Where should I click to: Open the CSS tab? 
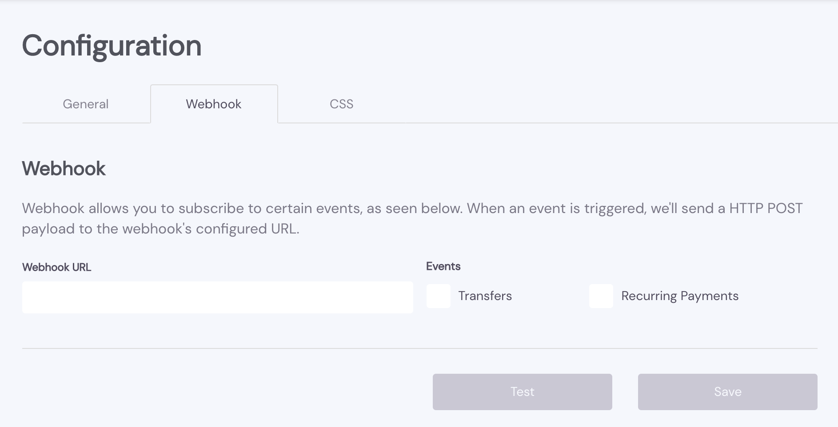[x=341, y=104]
